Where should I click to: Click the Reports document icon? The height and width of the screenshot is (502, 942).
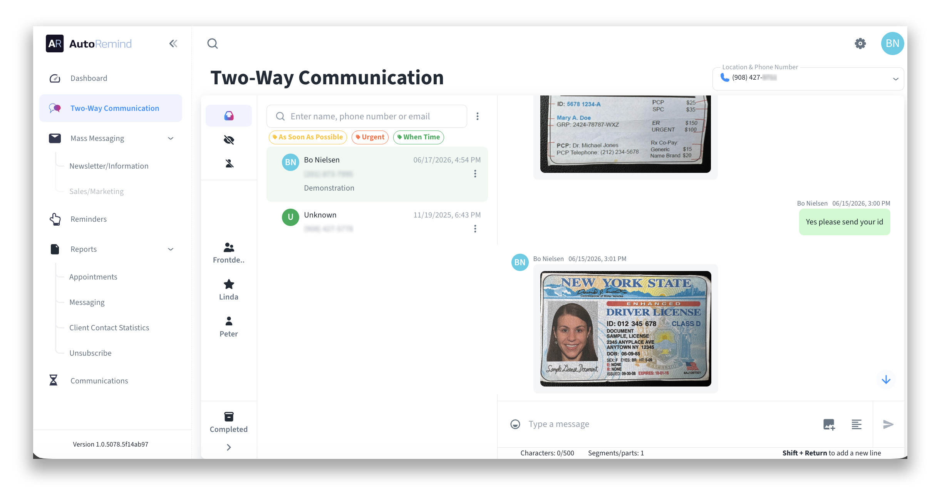(x=55, y=249)
